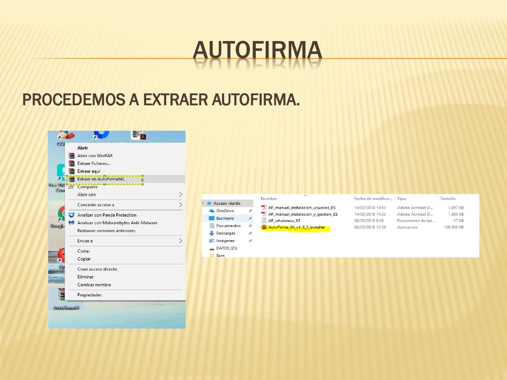Viewport: 507px width, 380px height.
Task: Expand arrow next to Conceder acceso a
Action: pyautogui.click(x=180, y=204)
